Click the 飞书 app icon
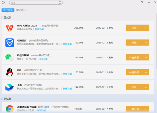Viewport: 157px width, 113px height. [10, 87]
